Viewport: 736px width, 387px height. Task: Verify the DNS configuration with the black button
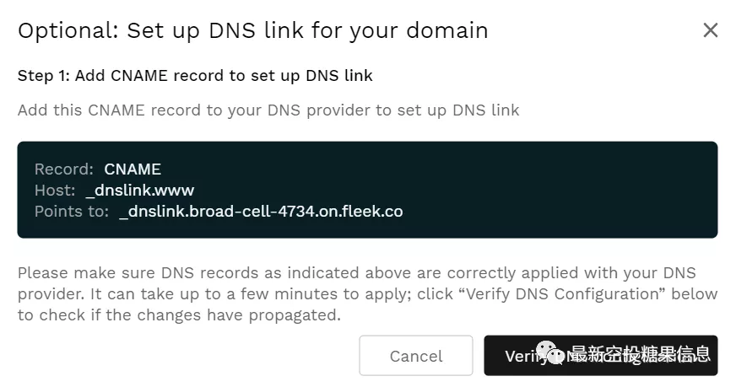(600, 356)
